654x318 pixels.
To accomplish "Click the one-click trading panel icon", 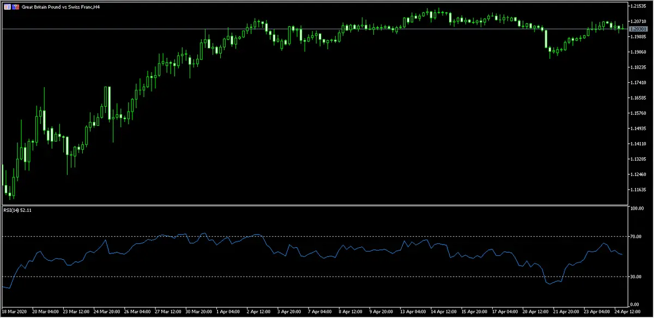I will click(x=7, y=7).
